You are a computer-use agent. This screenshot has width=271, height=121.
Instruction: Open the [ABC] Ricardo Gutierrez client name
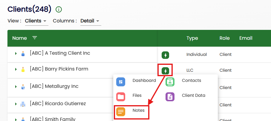click(58, 104)
